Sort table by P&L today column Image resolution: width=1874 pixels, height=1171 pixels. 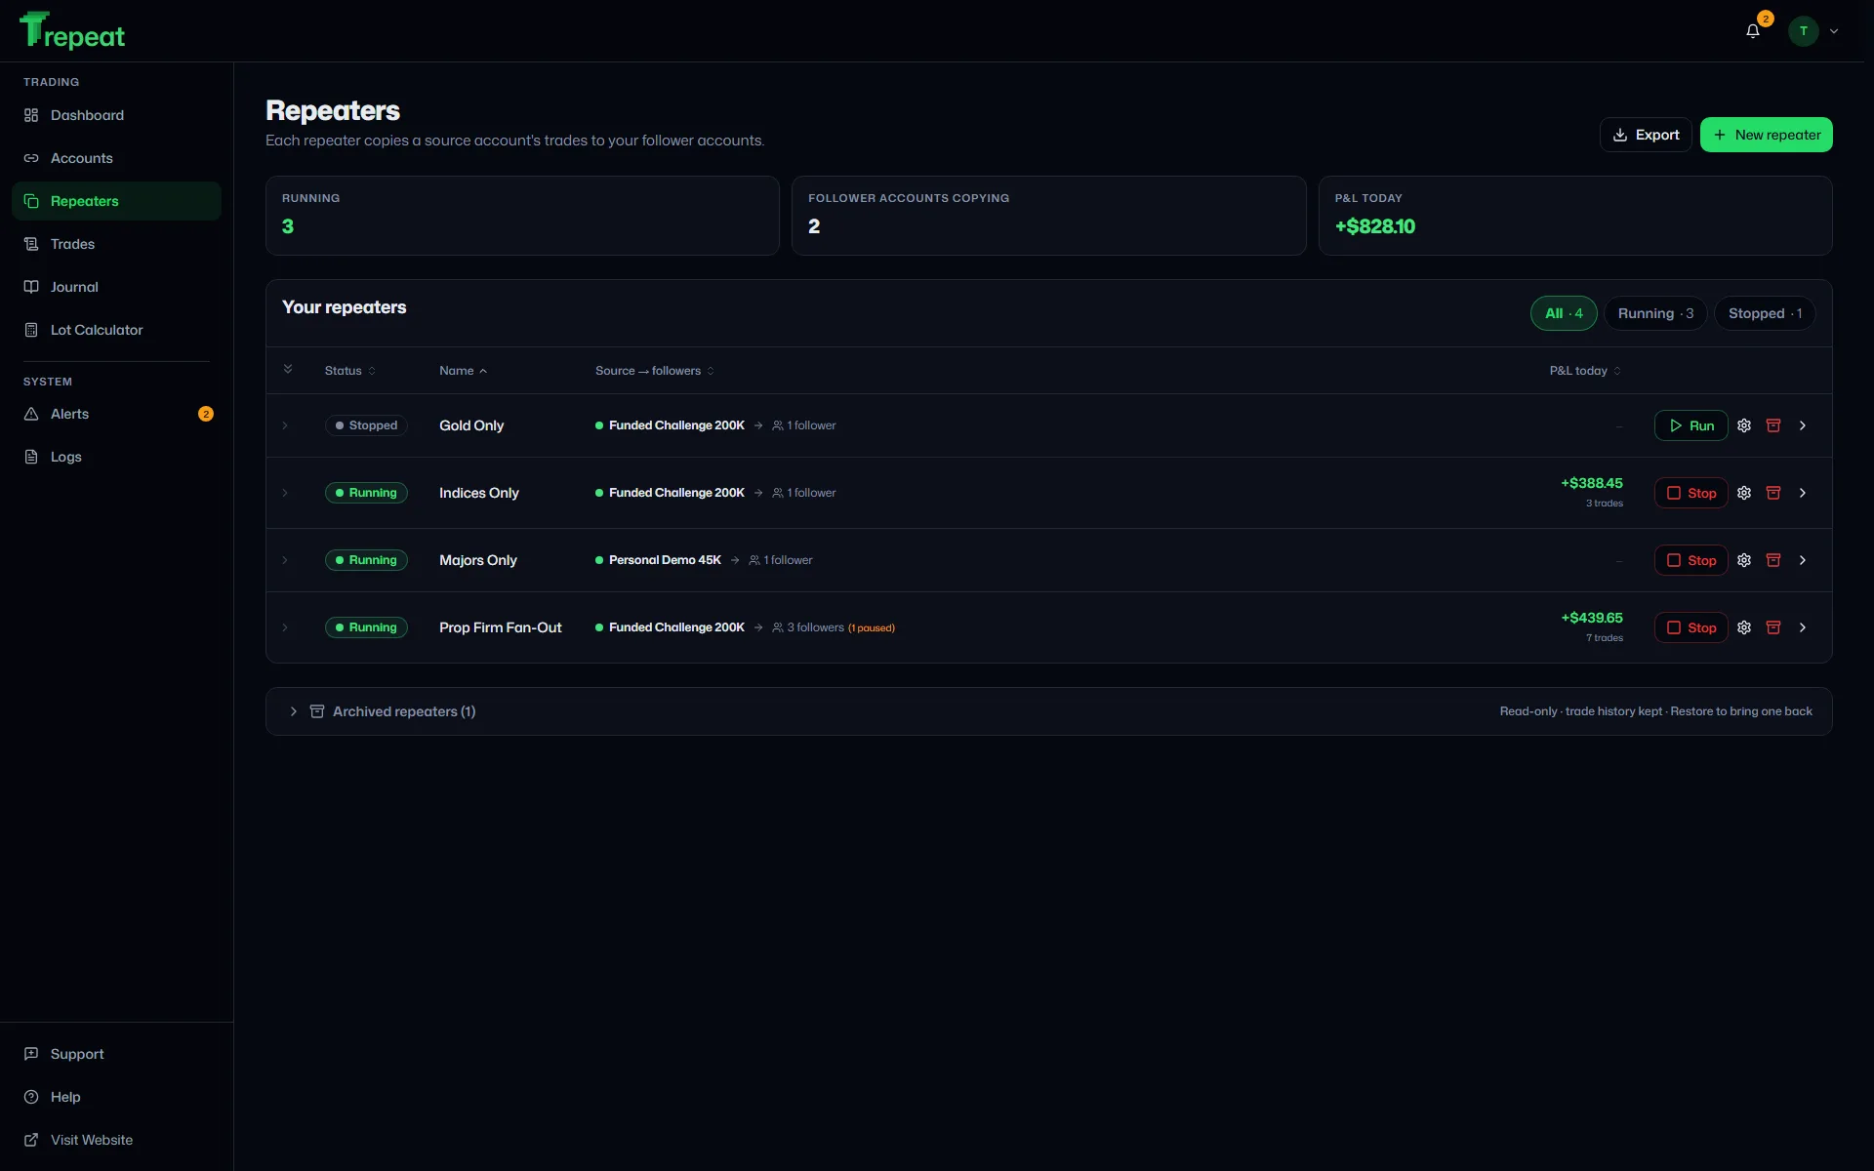(1585, 371)
